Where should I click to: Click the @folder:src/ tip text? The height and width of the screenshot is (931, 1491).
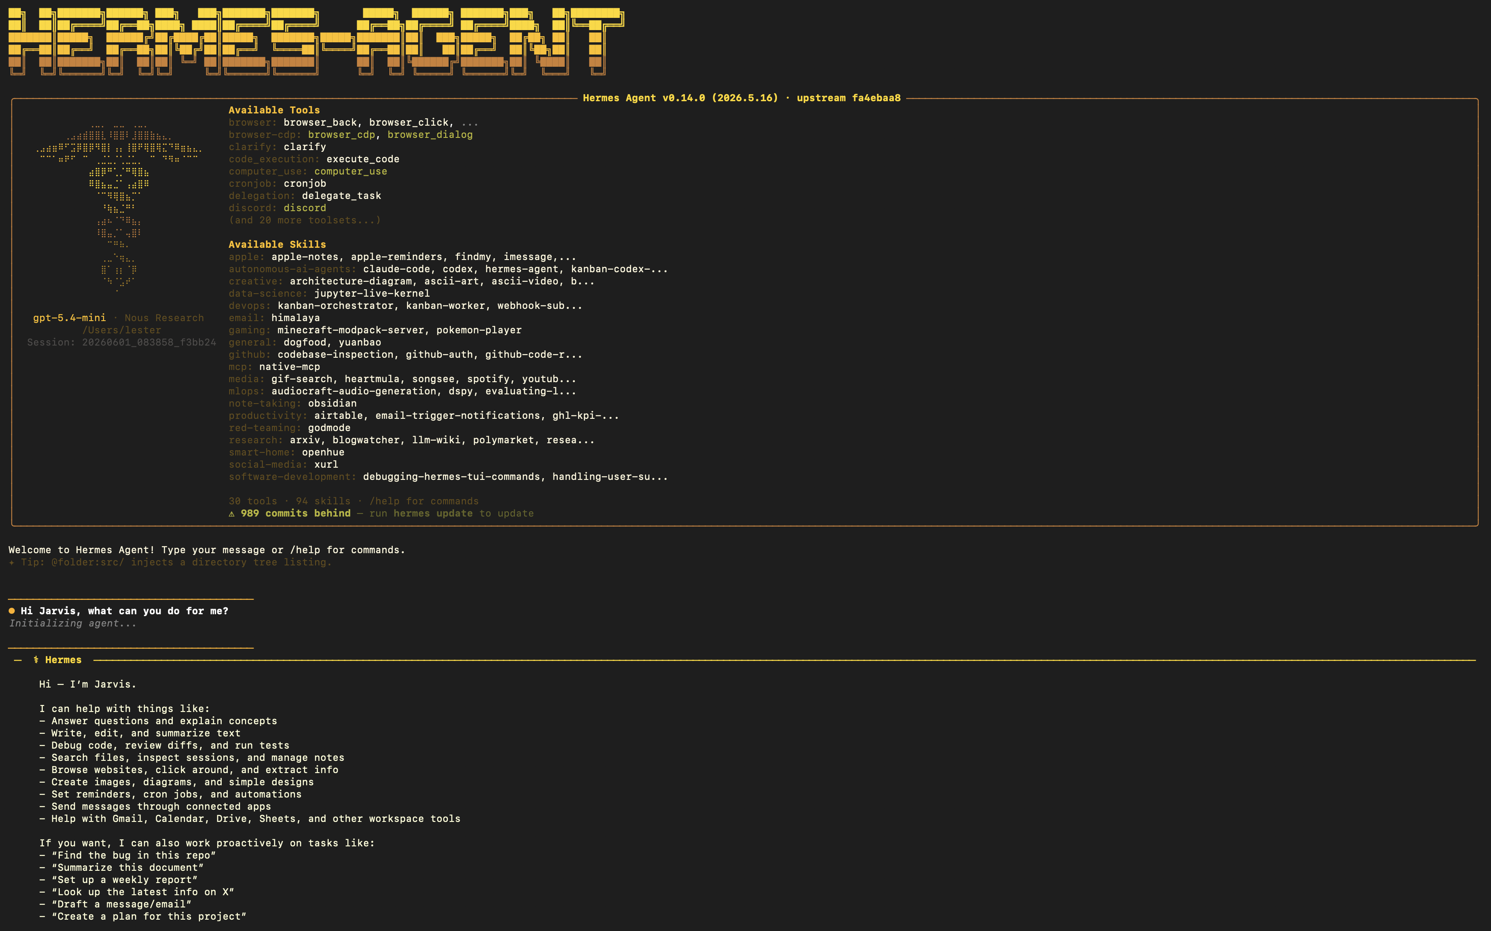click(x=88, y=562)
